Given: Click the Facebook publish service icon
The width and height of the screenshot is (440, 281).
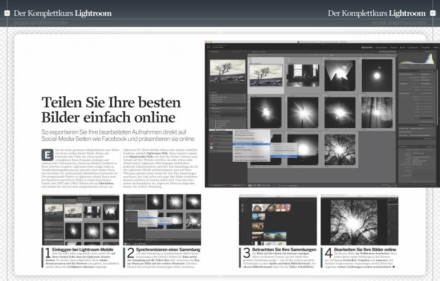Looking at the screenshot, I should 212,144.
